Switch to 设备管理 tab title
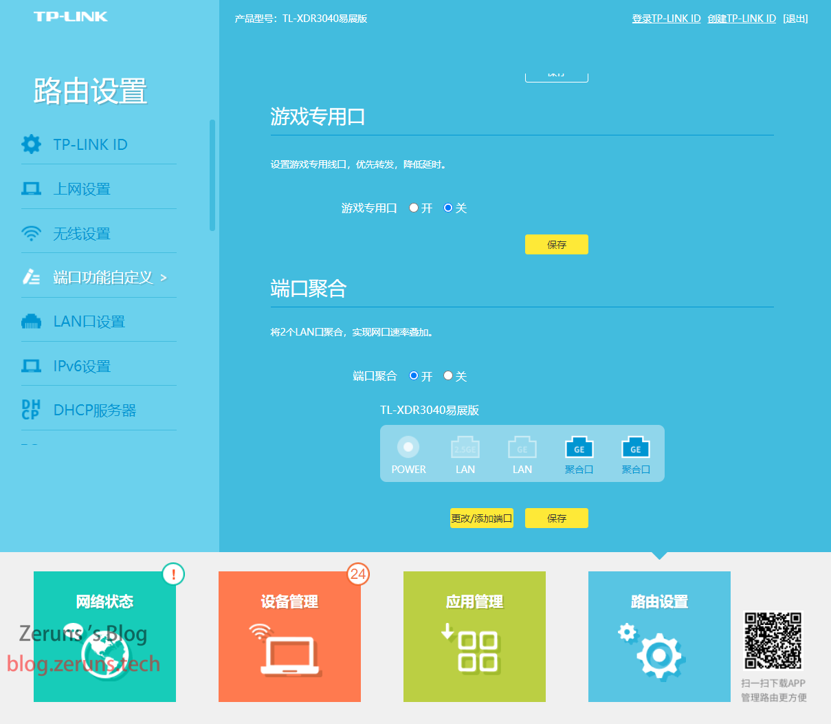 coord(289,602)
